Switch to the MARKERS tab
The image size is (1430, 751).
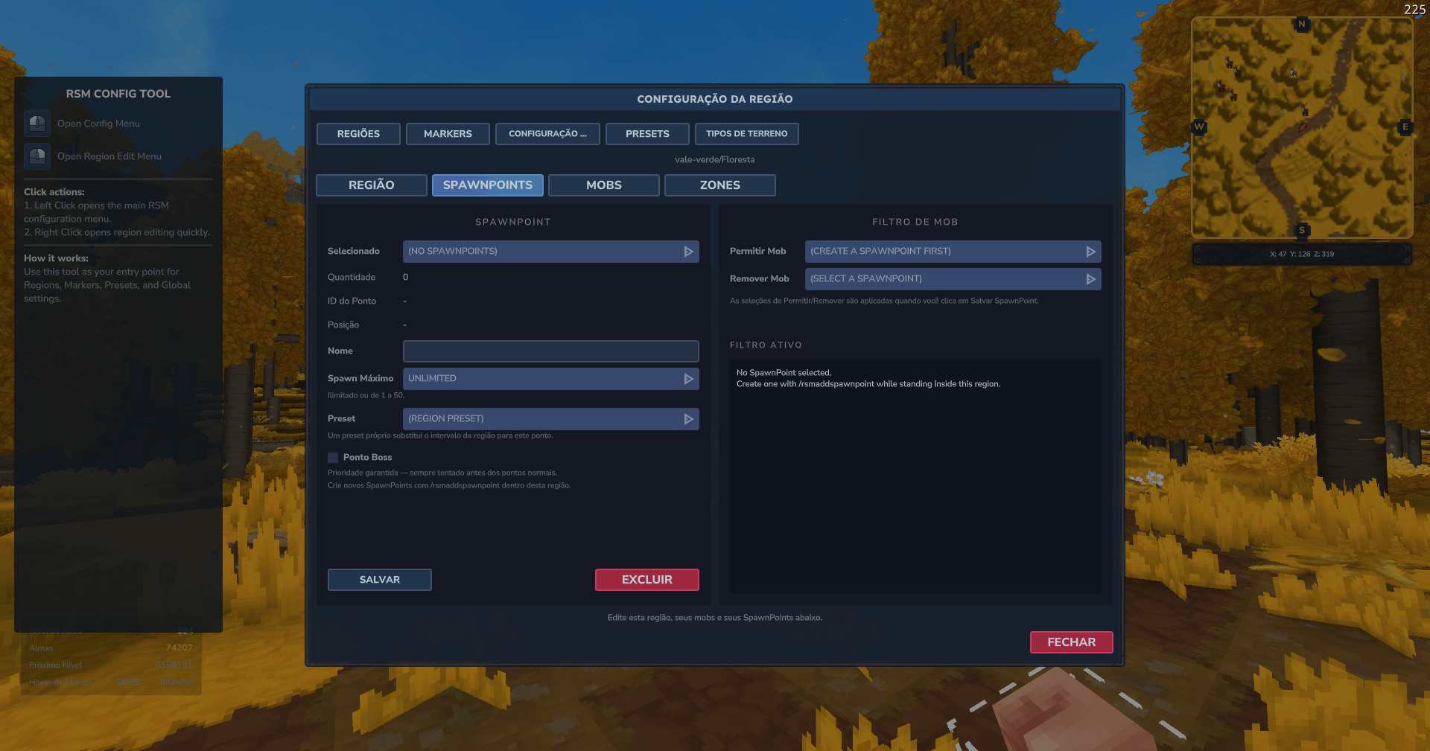448,134
